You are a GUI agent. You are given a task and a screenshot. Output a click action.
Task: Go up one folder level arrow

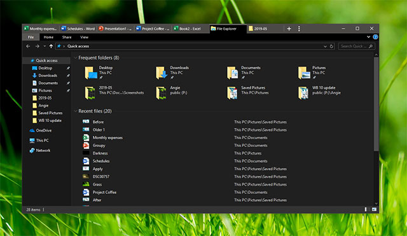(x=51, y=46)
